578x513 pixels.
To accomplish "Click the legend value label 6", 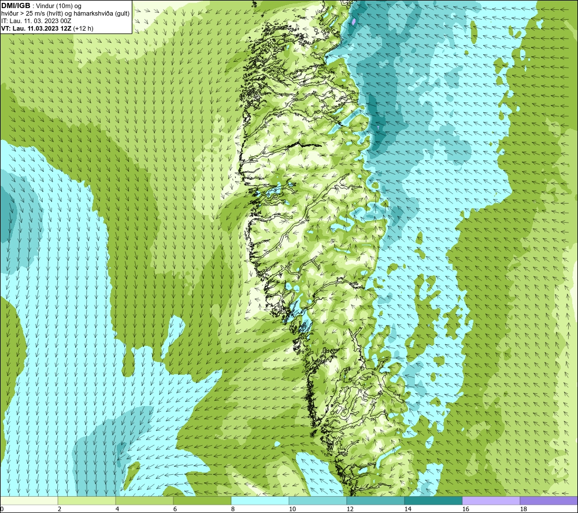I will [x=175, y=509].
